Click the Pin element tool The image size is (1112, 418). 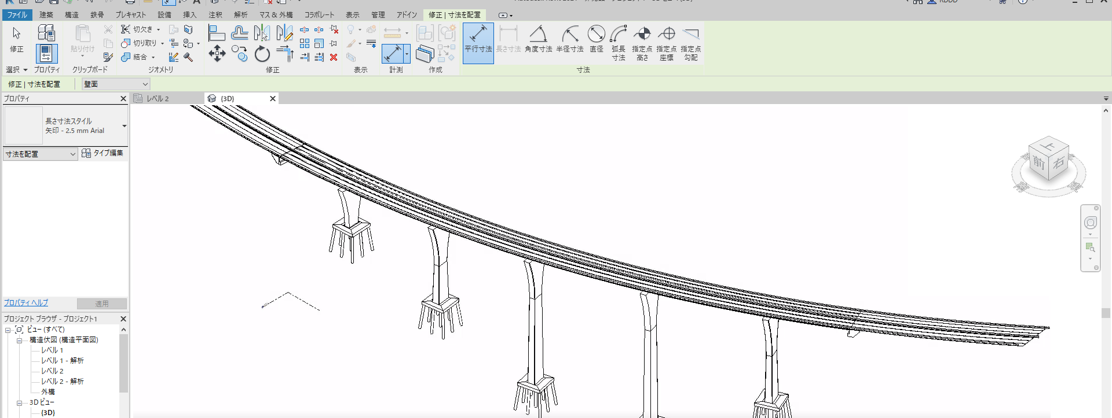[x=334, y=43]
